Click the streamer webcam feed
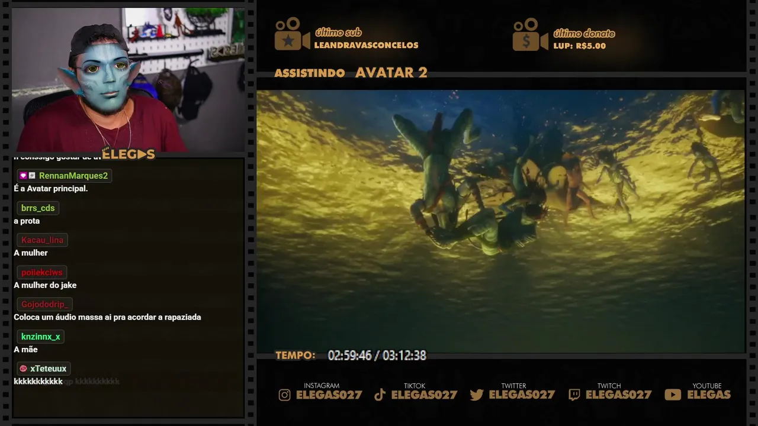The height and width of the screenshot is (426, 758). pyautogui.click(x=128, y=80)
